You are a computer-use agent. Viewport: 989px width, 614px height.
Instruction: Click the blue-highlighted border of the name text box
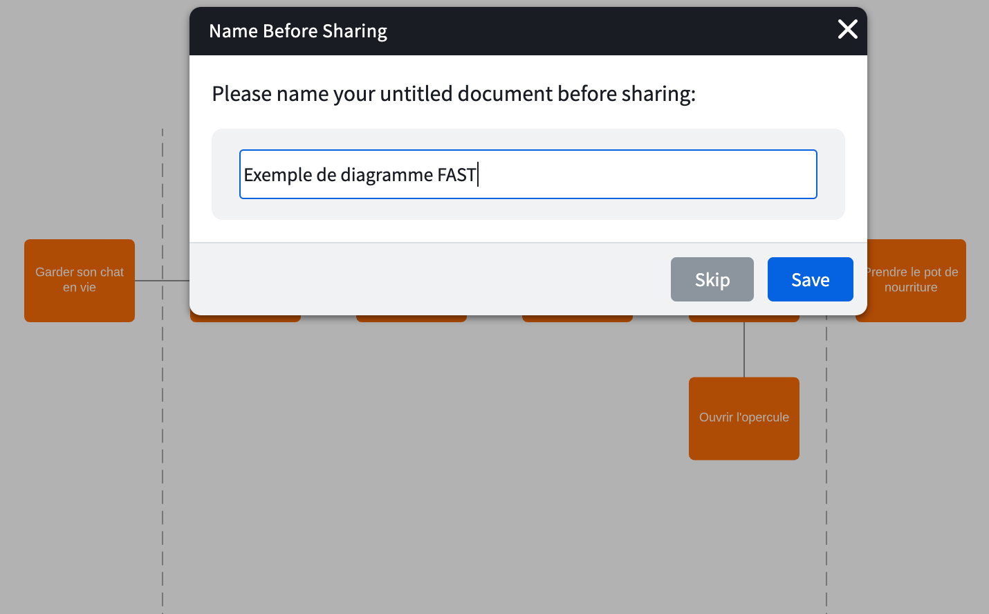pyautogui.click(x=528, y=151)
